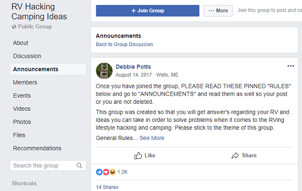Image resolution: width=302 pixels, height=191 pixels.
Task: Expand post with See More
Action: tap(152, 138)
